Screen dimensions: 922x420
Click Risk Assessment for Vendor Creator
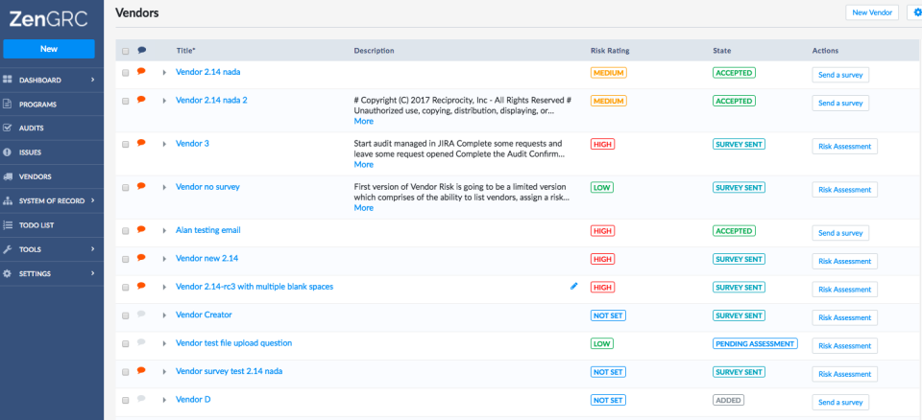(844, 317)
